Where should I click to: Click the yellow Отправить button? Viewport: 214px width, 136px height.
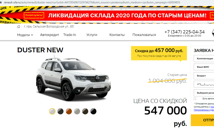click(x=202, y=120)
